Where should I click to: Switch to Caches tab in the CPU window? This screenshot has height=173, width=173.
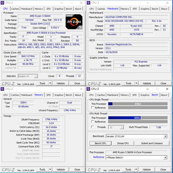(15, 9)
